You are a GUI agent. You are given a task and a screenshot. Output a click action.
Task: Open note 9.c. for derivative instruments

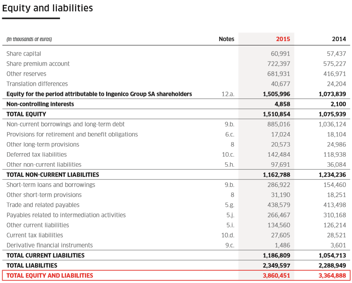pyautogui.click(x=229, y=245)
